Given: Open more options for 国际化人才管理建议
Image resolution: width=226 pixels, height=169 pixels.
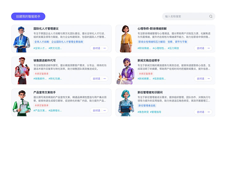Looking at the screenshot, I should click(105, 48).
